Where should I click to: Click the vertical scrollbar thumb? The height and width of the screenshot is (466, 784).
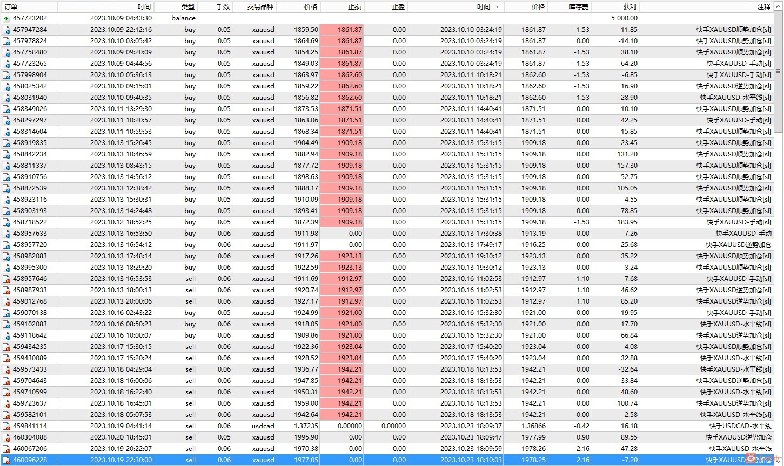[x=779, y=71]
